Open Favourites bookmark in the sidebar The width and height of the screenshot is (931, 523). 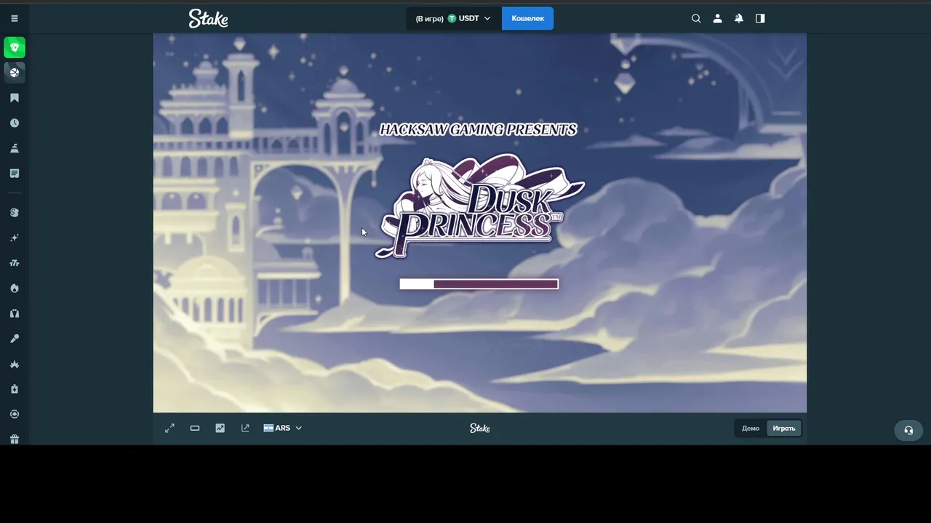[15, 98]
